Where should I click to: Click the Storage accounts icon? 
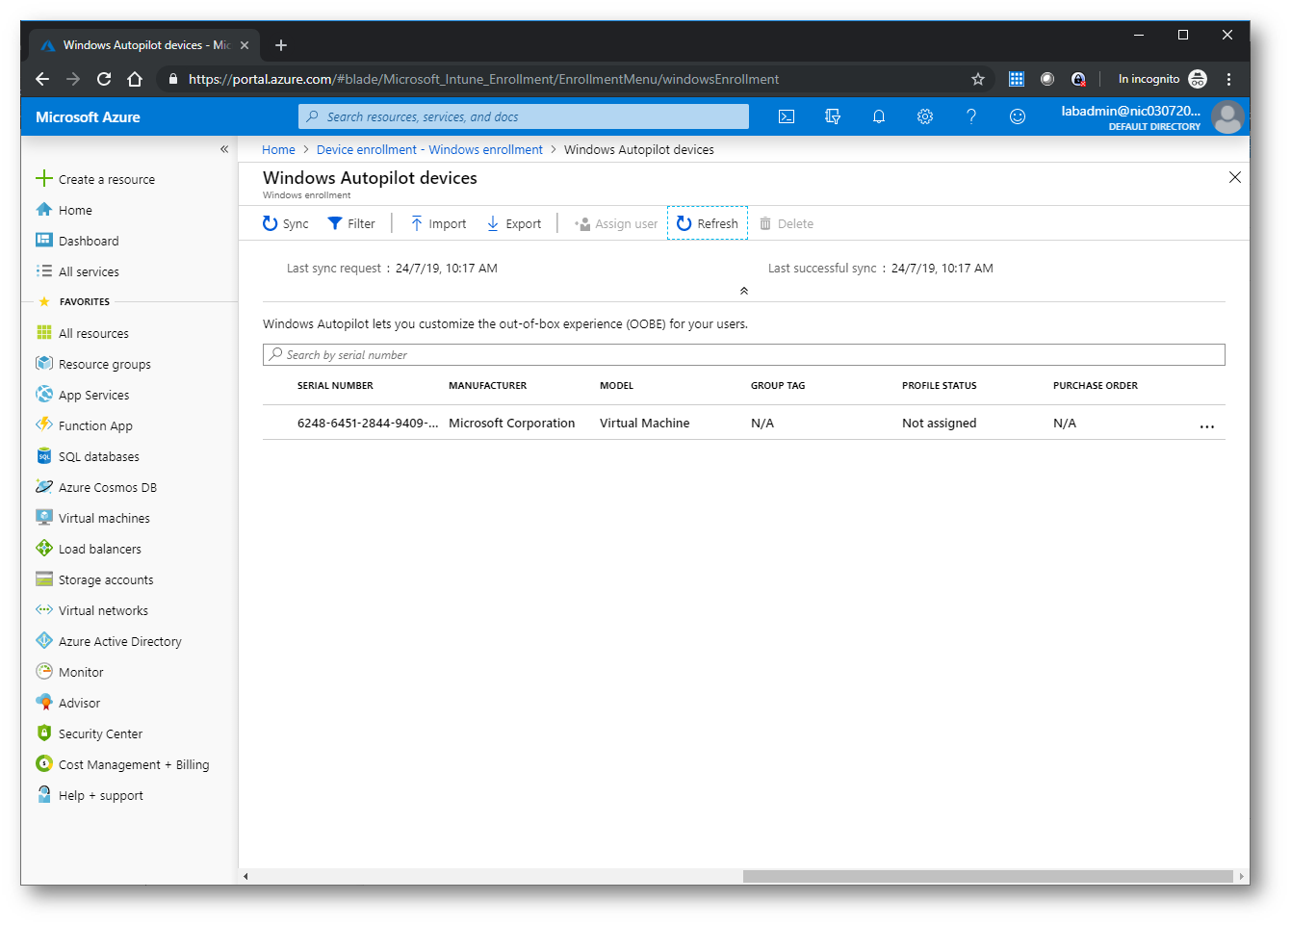coord(44,579)
